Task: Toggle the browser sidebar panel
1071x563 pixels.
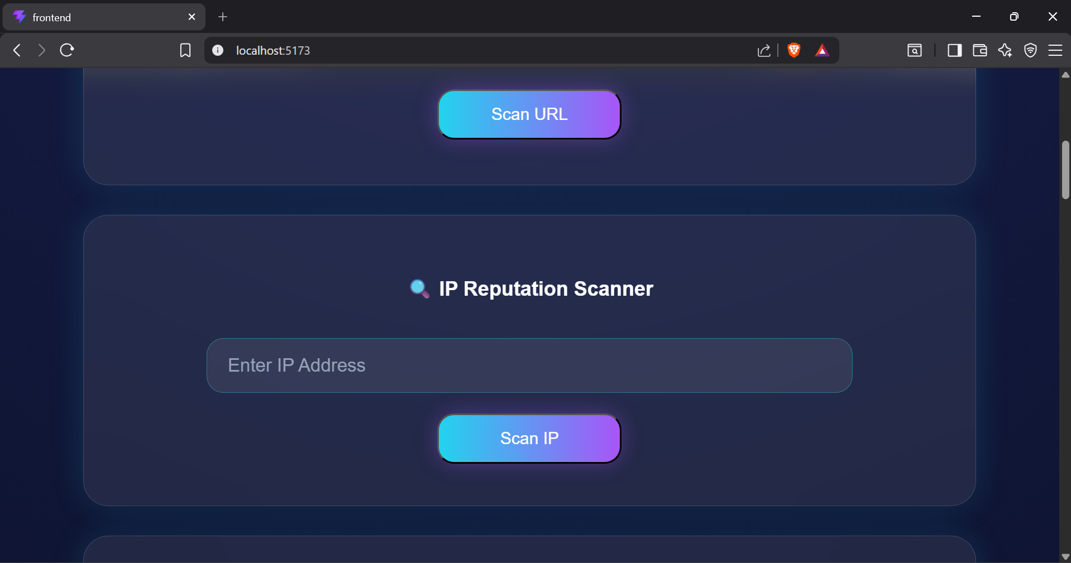Action: click(x=955, y=50)
